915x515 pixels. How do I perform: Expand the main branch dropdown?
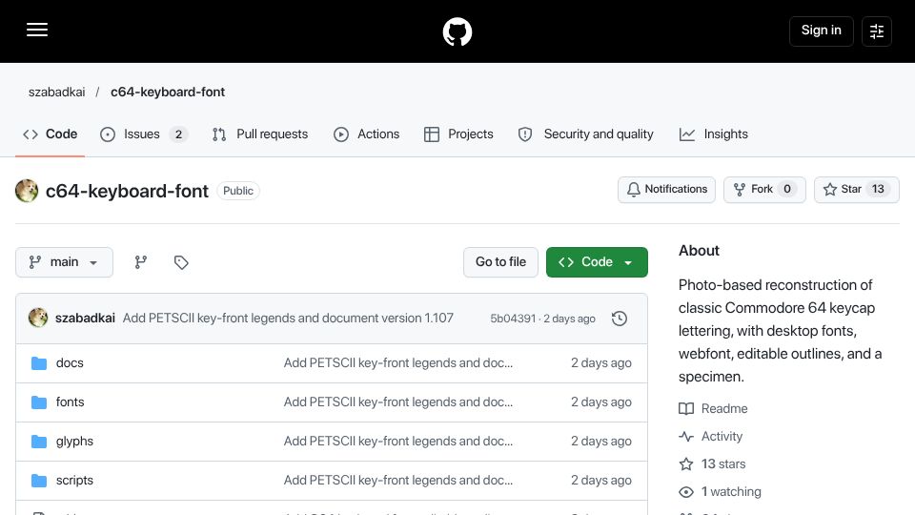[x=64, y=262]
